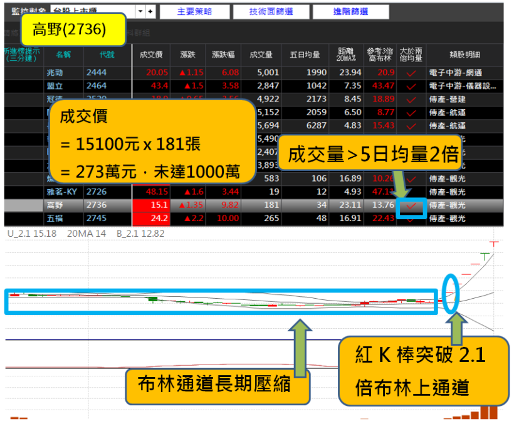Click the 大於兩倍均量 column header
The width and height of the screenshot is (514, 424).
tap(411, 54)
